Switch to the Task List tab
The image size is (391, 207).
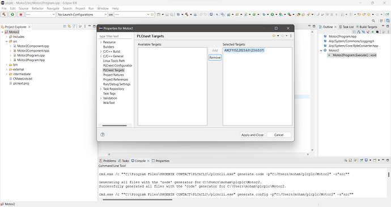coord(346,27)
